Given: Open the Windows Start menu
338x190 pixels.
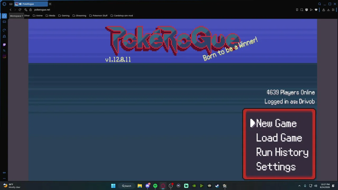Looking at the screenshot, I should 113,186.
